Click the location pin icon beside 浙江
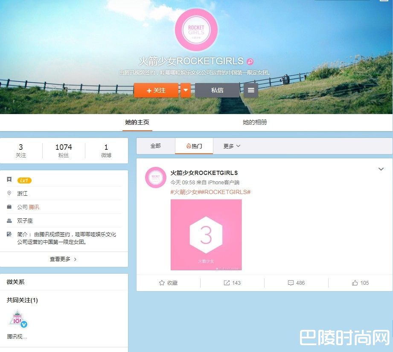 9,193
